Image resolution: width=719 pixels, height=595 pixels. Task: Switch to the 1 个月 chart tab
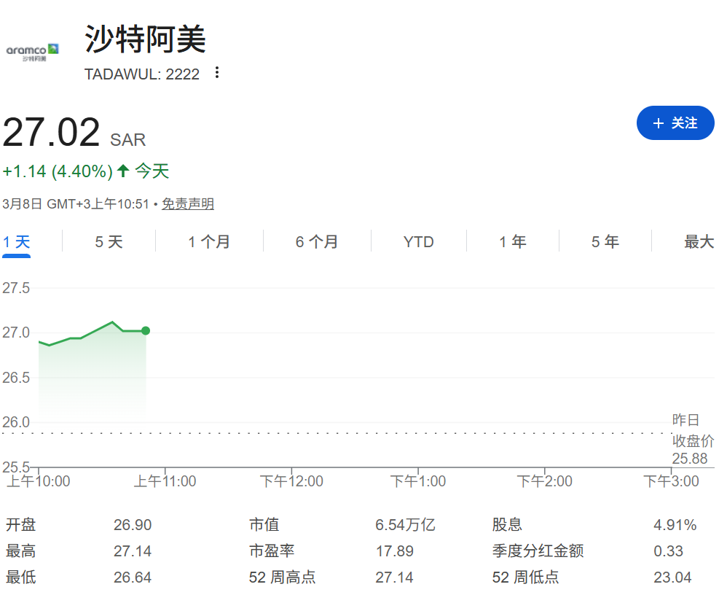coord(209,242)
